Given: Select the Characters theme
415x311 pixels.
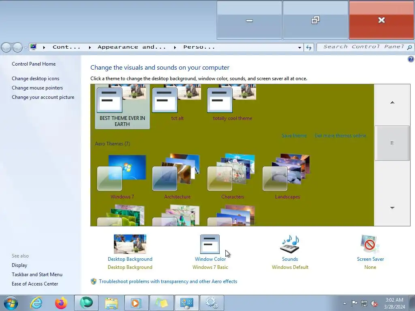Looking at the screenshot, I should tap(232, 177).
